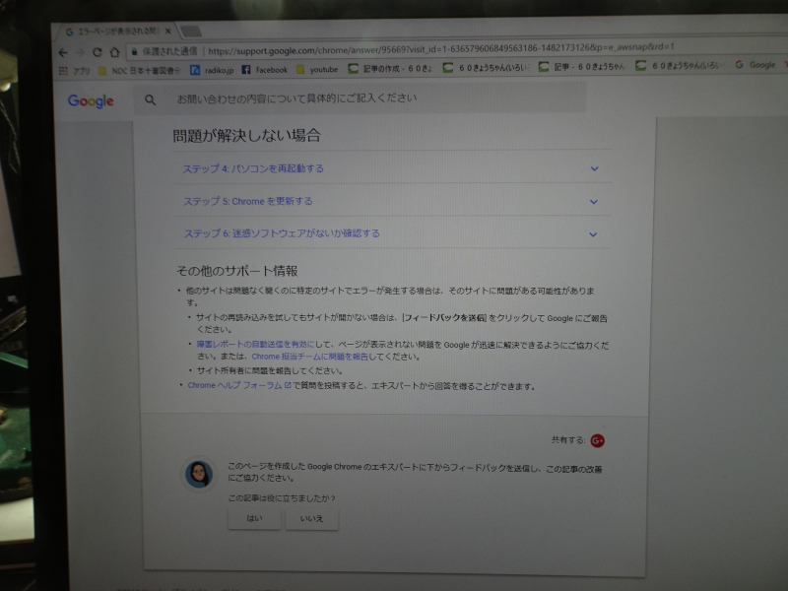Viewport: 788px width, 591px height.
Task: Click the secure connection lock icon
Action: tap(134, 51)
